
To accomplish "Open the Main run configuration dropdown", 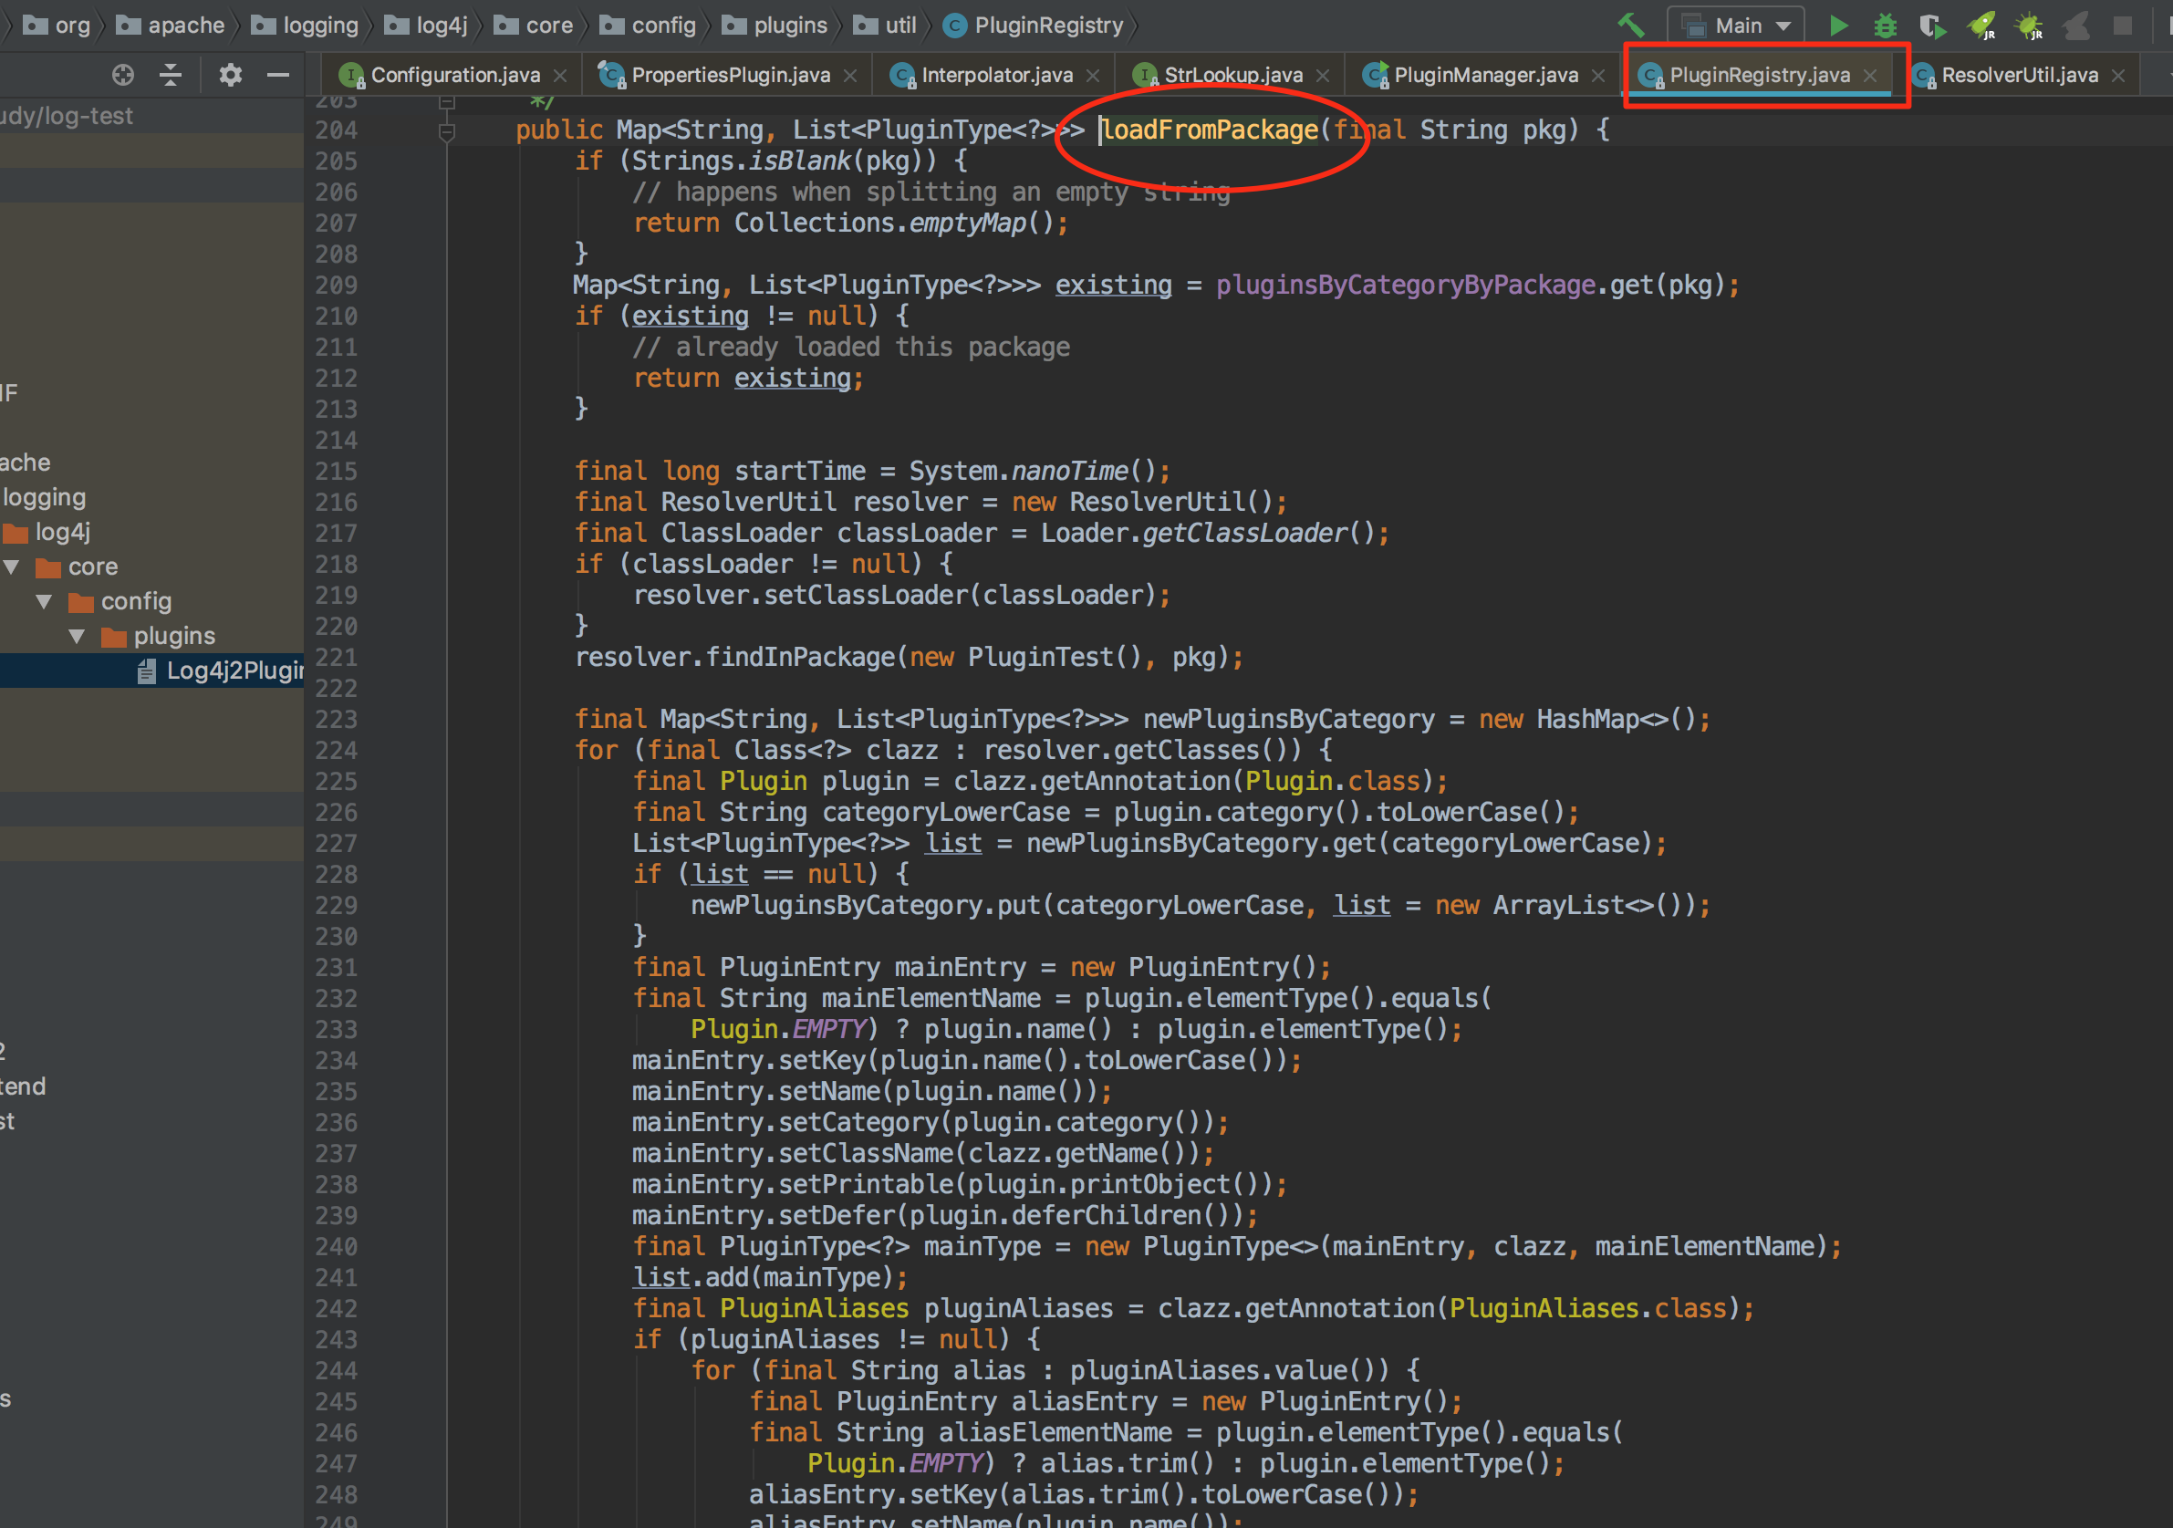I will tap(1783, 26).
